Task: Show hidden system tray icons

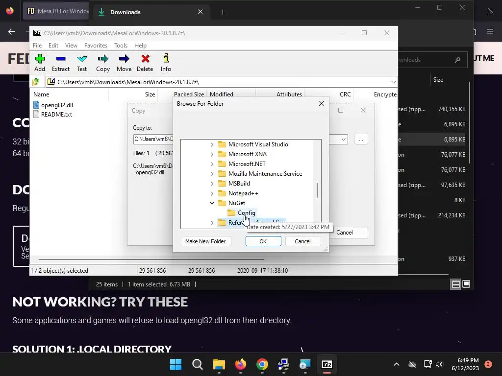Action: (x=396, y=364)
